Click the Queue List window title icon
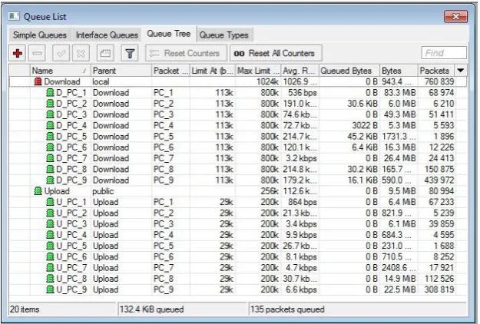480x324 pixels. pos(14,16)
